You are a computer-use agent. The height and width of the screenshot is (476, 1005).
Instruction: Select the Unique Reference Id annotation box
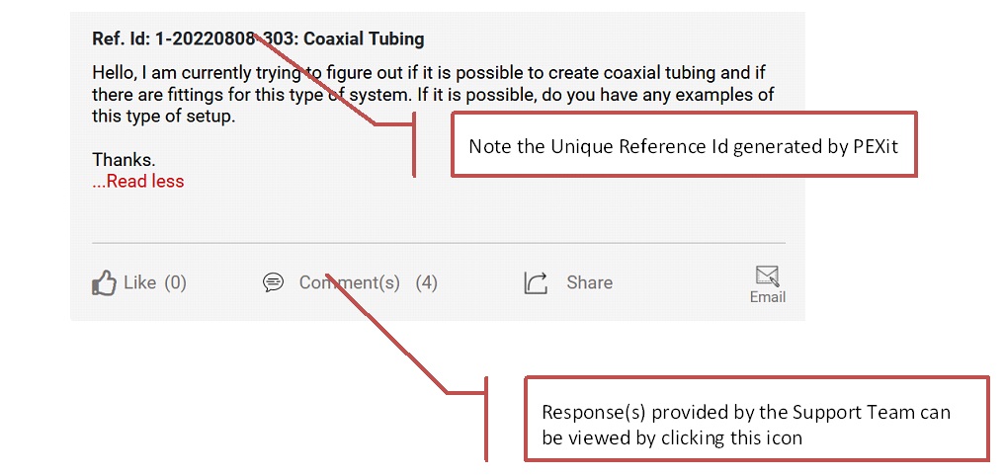[x=684, y=144]
